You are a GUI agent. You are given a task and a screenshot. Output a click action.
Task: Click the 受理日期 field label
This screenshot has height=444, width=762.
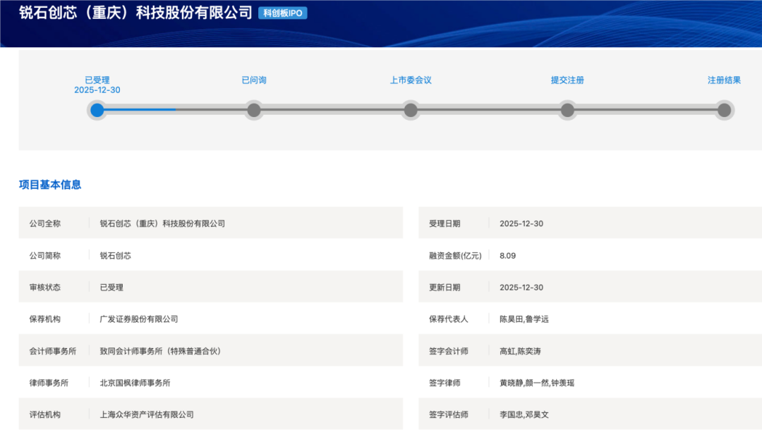pyautogui.click(x=445, y=223)
